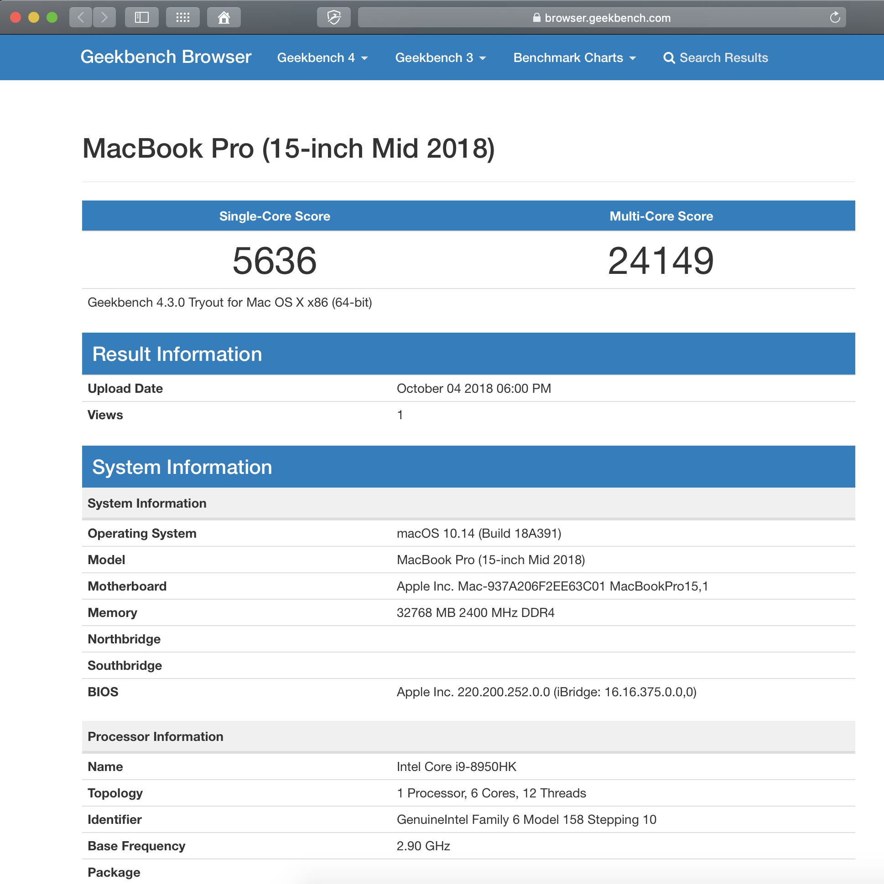Open the Benchmark Charts dropdown
884x884 pixels.
[x=575, y=58]
